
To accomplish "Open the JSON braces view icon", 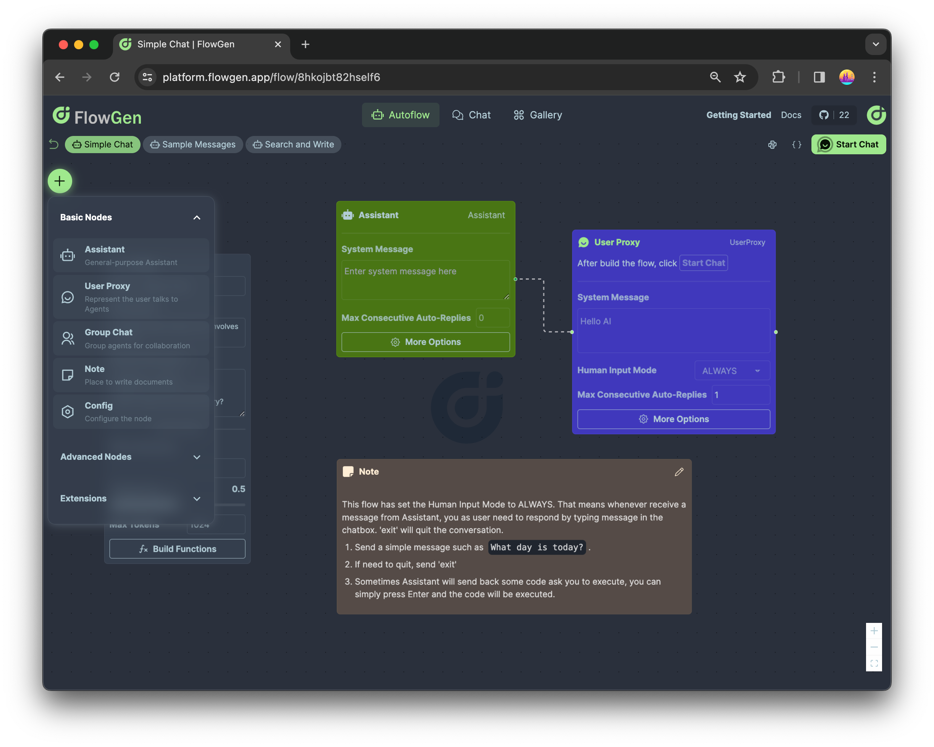I will click(x=796, y=145).
